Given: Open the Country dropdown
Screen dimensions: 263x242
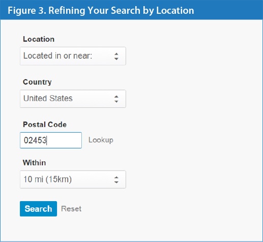Looking at the screenshot, I should (73, 99).
